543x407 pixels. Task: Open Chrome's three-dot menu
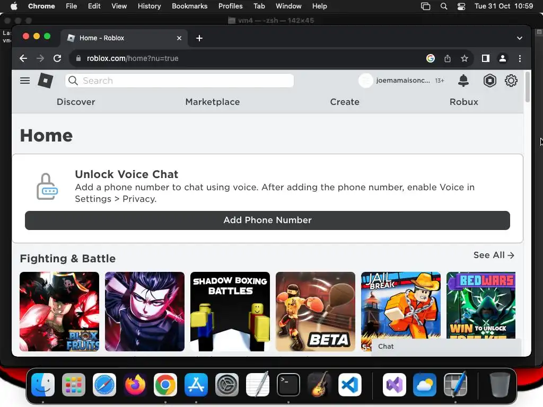click(x=520, y=58)
